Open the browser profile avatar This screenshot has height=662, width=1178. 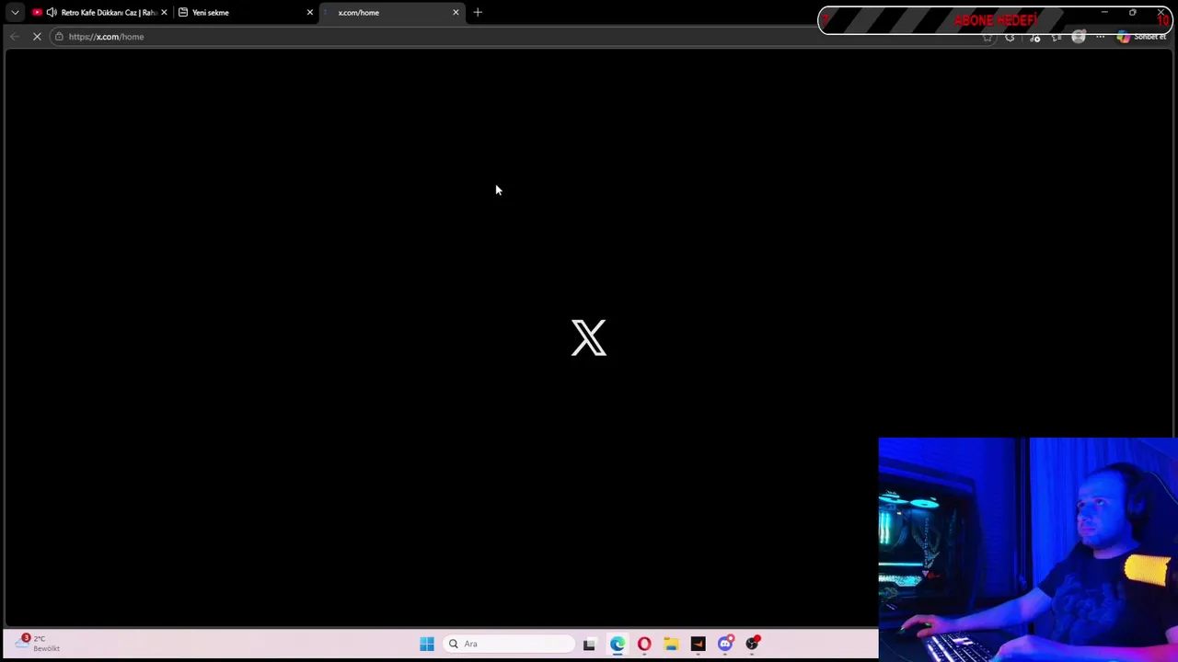[1079, 37]
